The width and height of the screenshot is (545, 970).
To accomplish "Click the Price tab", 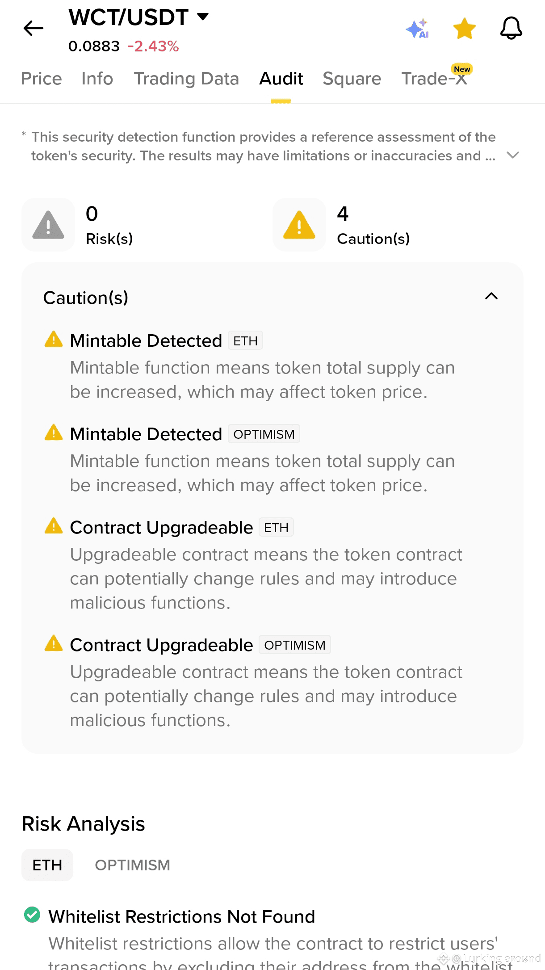I will click(x=42, y=79).
